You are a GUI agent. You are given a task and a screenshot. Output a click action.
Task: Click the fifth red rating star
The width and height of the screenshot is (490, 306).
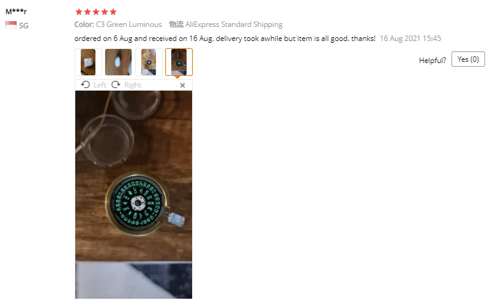point(113,12)
